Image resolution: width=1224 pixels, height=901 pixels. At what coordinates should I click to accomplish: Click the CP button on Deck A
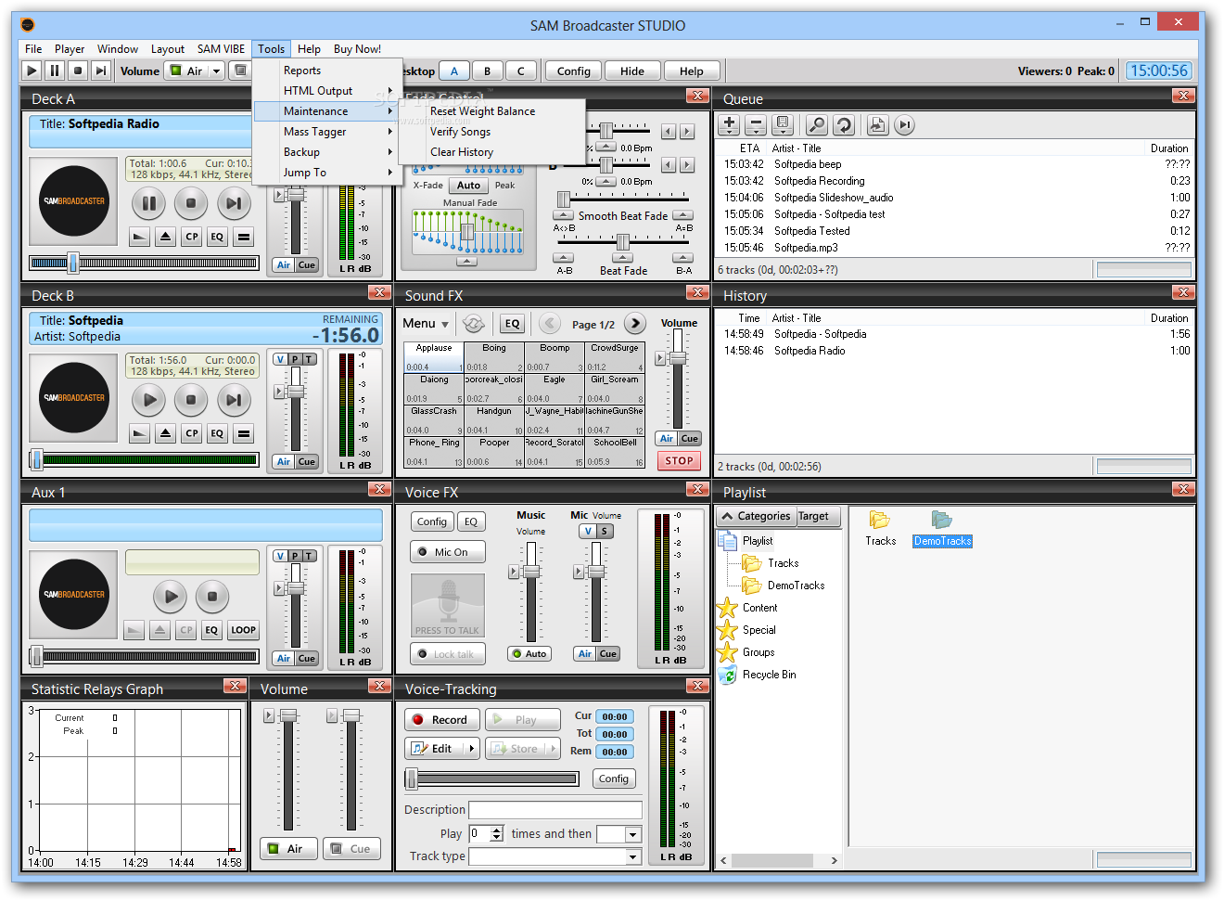(x=191, y=237)
